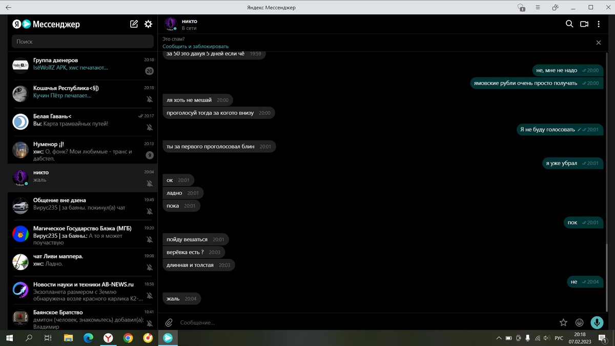Click the search icon in chat header

tap(569, 24)
